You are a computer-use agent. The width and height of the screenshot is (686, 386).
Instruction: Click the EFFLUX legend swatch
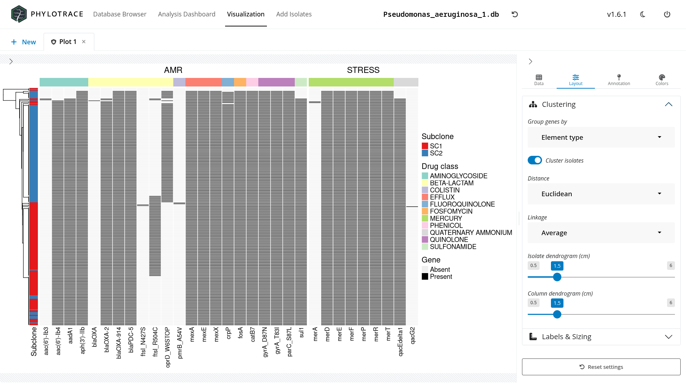(425, 197)
